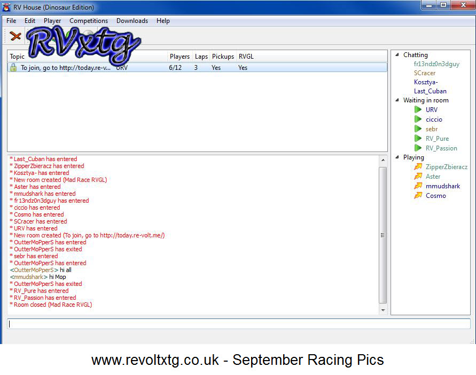The height and width of the screenshot is (375, 476).
Task: Click log line 'Last_Cuban has entered'
Action: click(43, 159)
